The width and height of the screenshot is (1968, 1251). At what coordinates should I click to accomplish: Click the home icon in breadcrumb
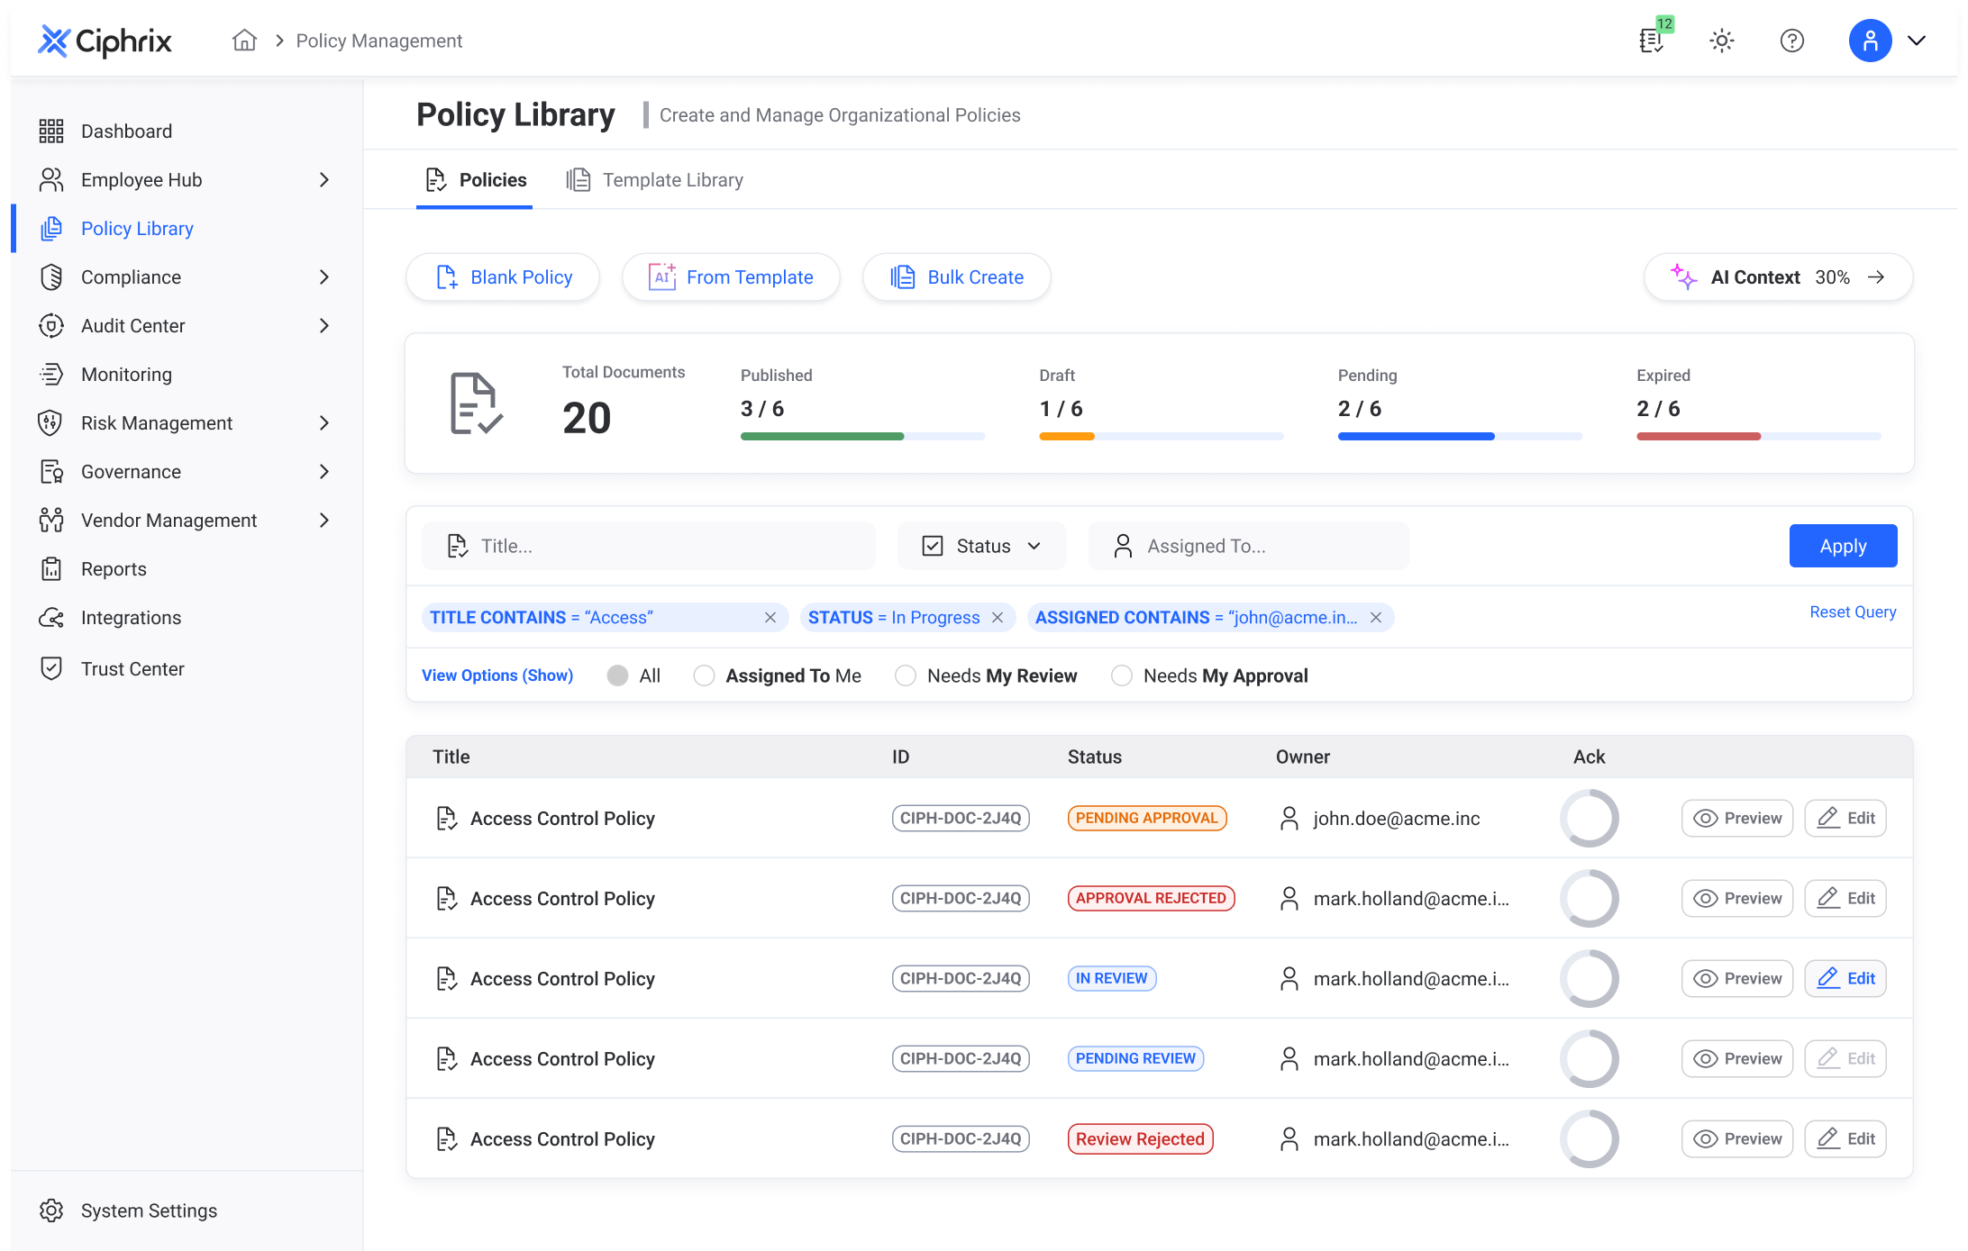244,41
